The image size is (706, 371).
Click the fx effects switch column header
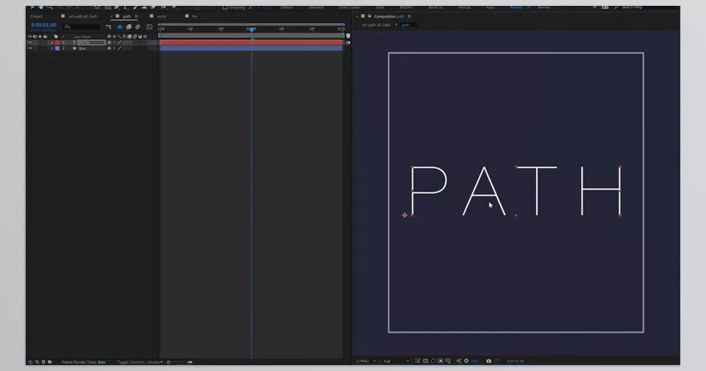(x=124, y=37)
